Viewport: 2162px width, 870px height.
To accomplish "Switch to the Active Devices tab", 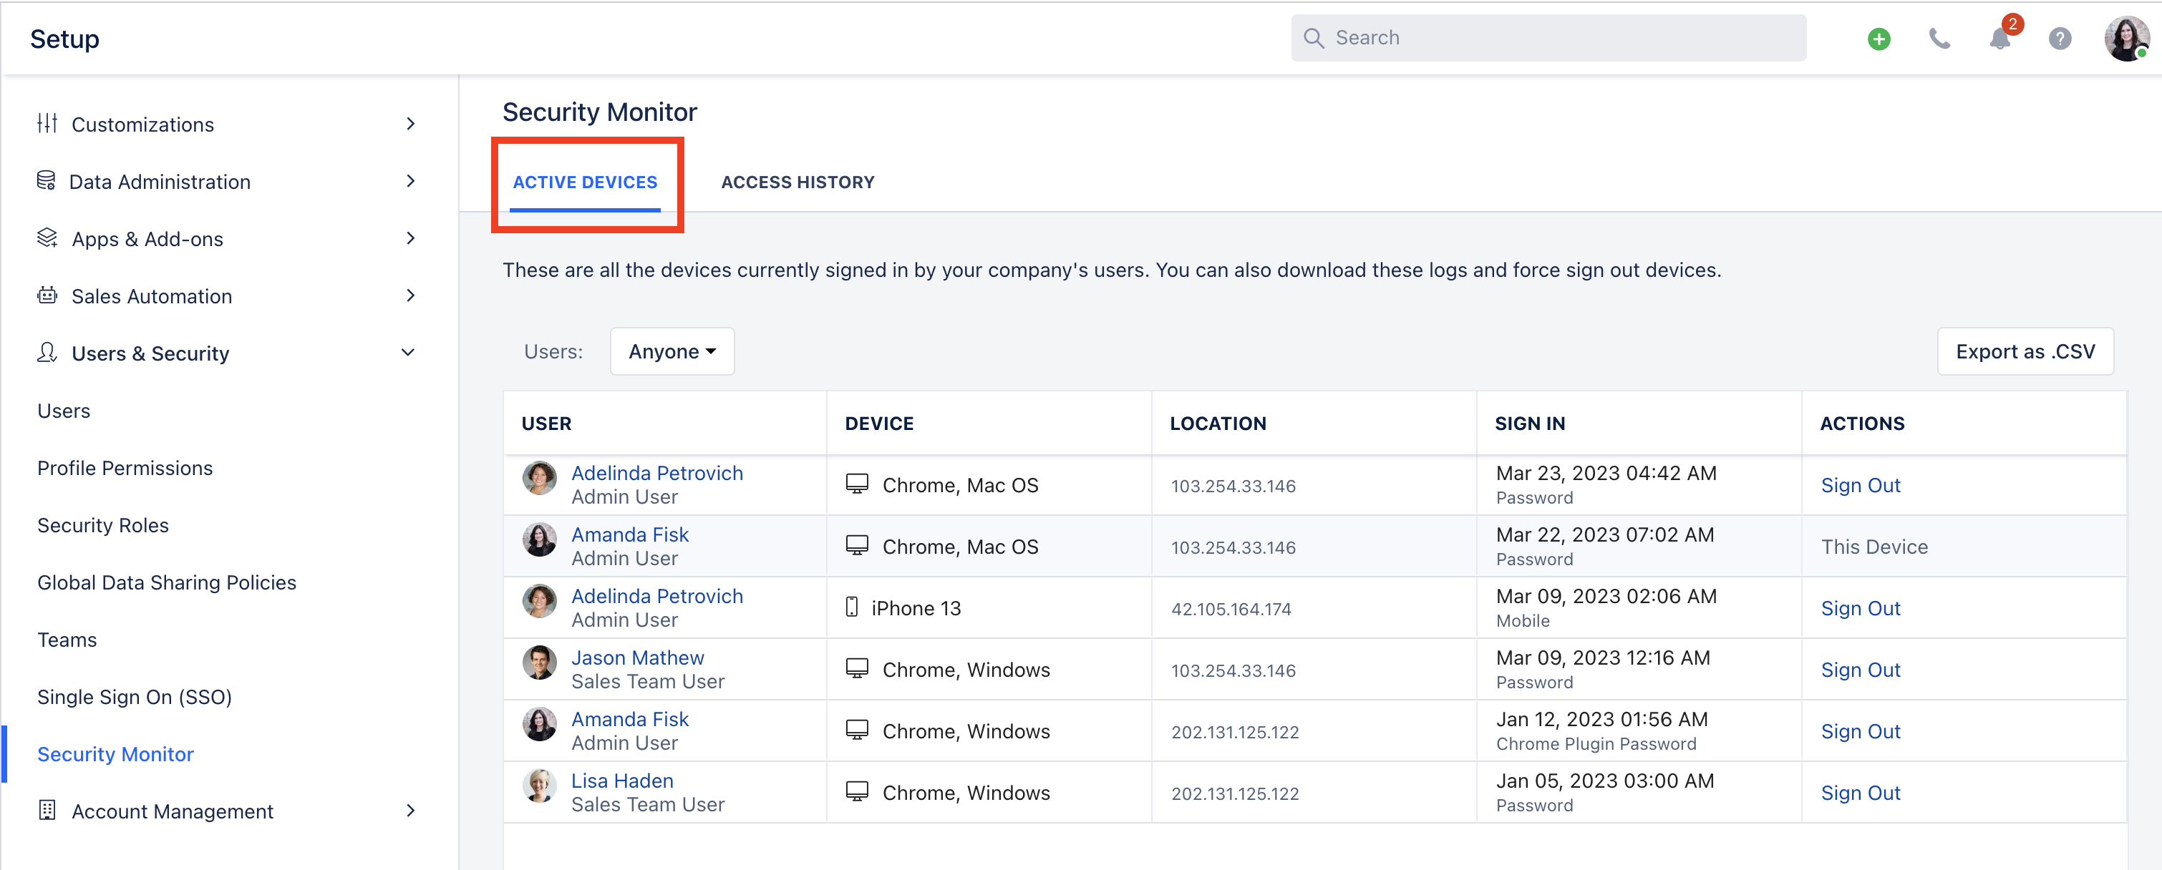I will (x=585, y=182).
